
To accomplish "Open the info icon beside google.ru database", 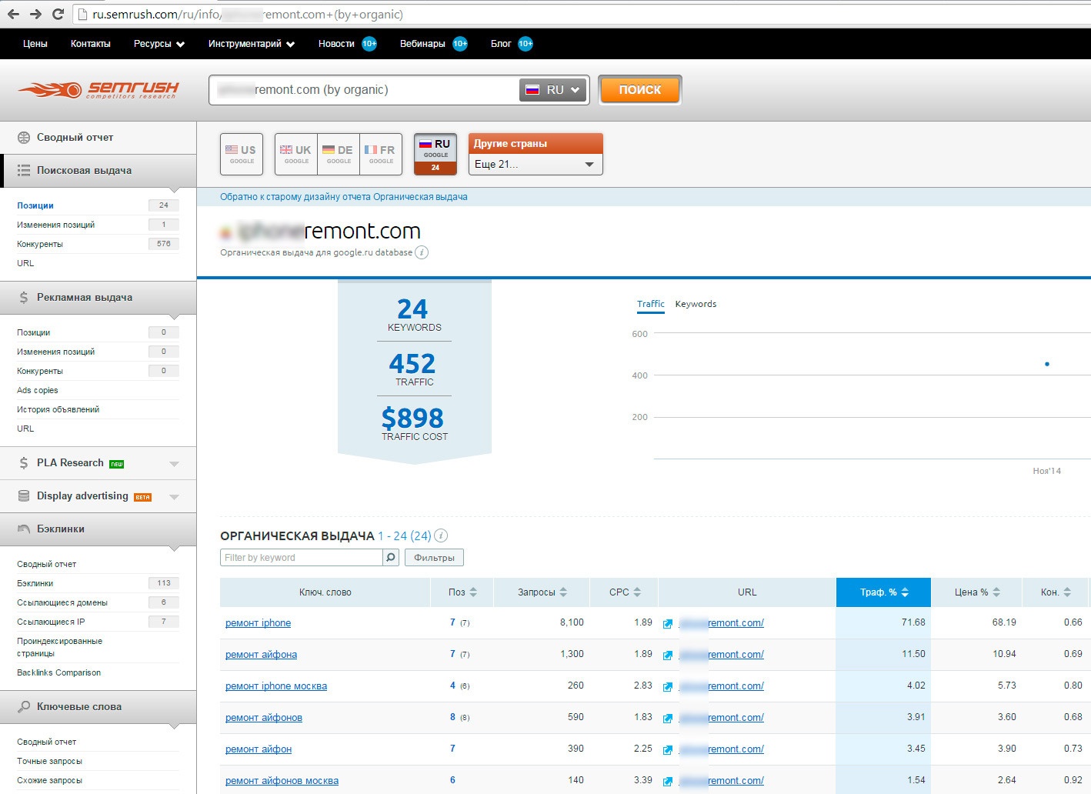I will tap(422, 252).
